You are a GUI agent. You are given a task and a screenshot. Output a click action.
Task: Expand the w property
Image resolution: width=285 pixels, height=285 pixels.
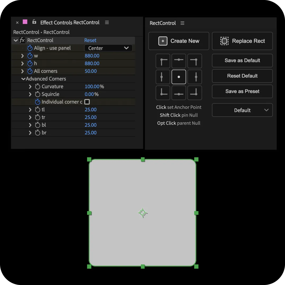point(22,56)
